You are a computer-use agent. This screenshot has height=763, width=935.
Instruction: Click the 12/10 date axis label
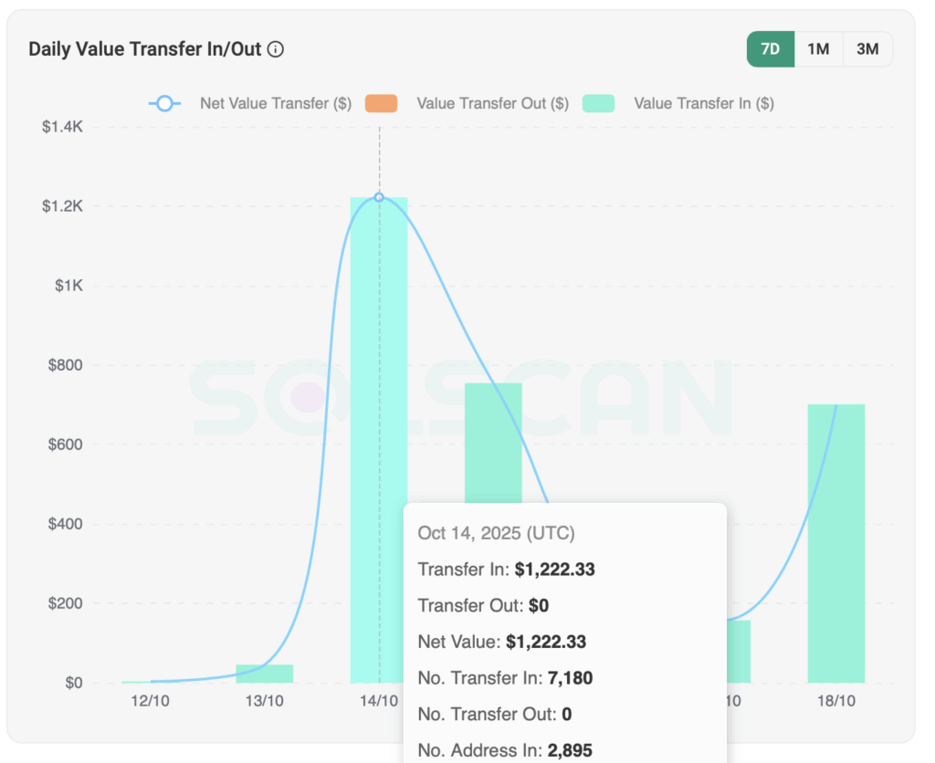point(151,702)
